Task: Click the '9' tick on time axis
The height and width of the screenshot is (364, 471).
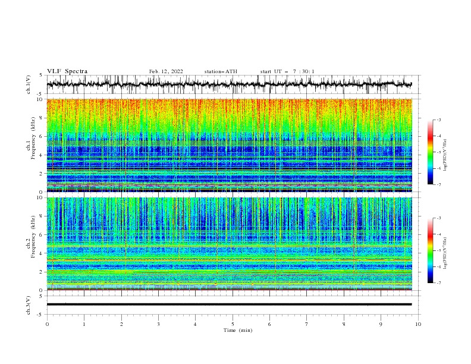Action: coord(381,324)
